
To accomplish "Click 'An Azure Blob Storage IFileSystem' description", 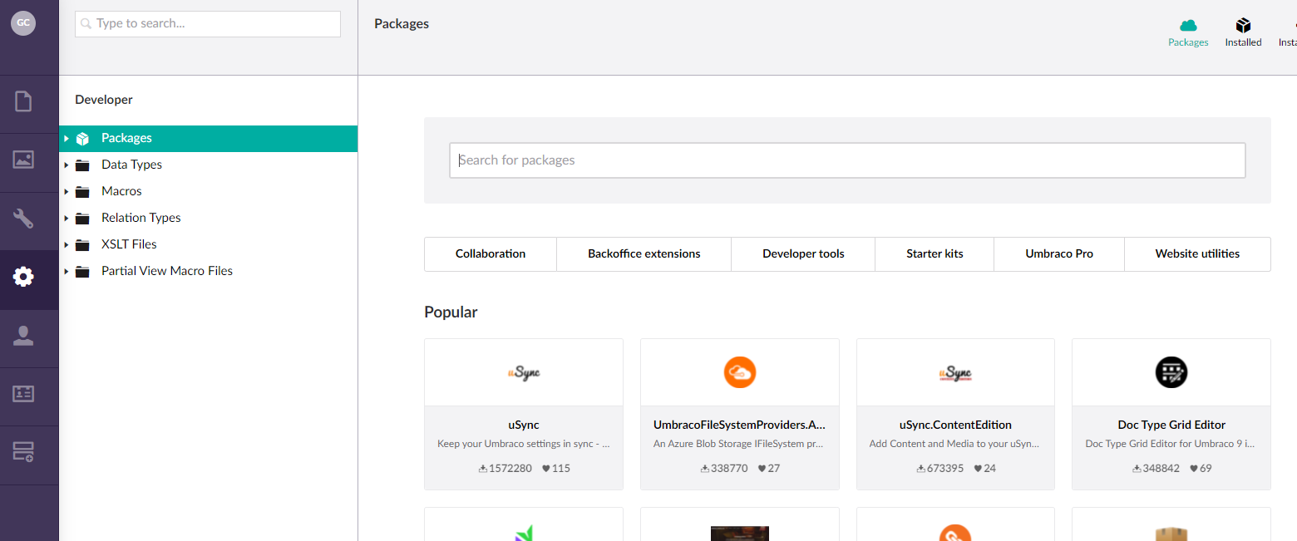I will [x=740, y=444].
